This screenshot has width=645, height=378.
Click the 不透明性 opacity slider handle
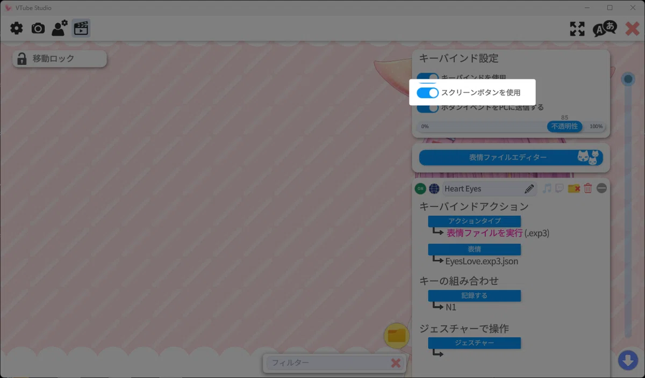pos(564,126)
